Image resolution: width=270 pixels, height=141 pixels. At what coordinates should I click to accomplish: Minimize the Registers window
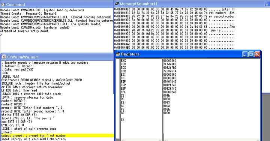coord(244,54)
